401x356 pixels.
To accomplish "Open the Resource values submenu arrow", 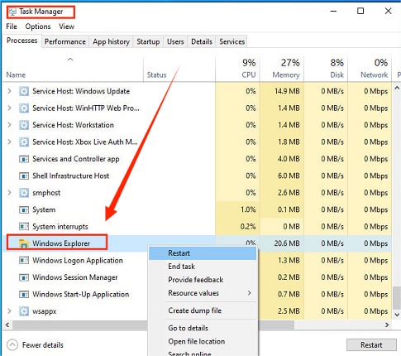I will tap(249, 293).
